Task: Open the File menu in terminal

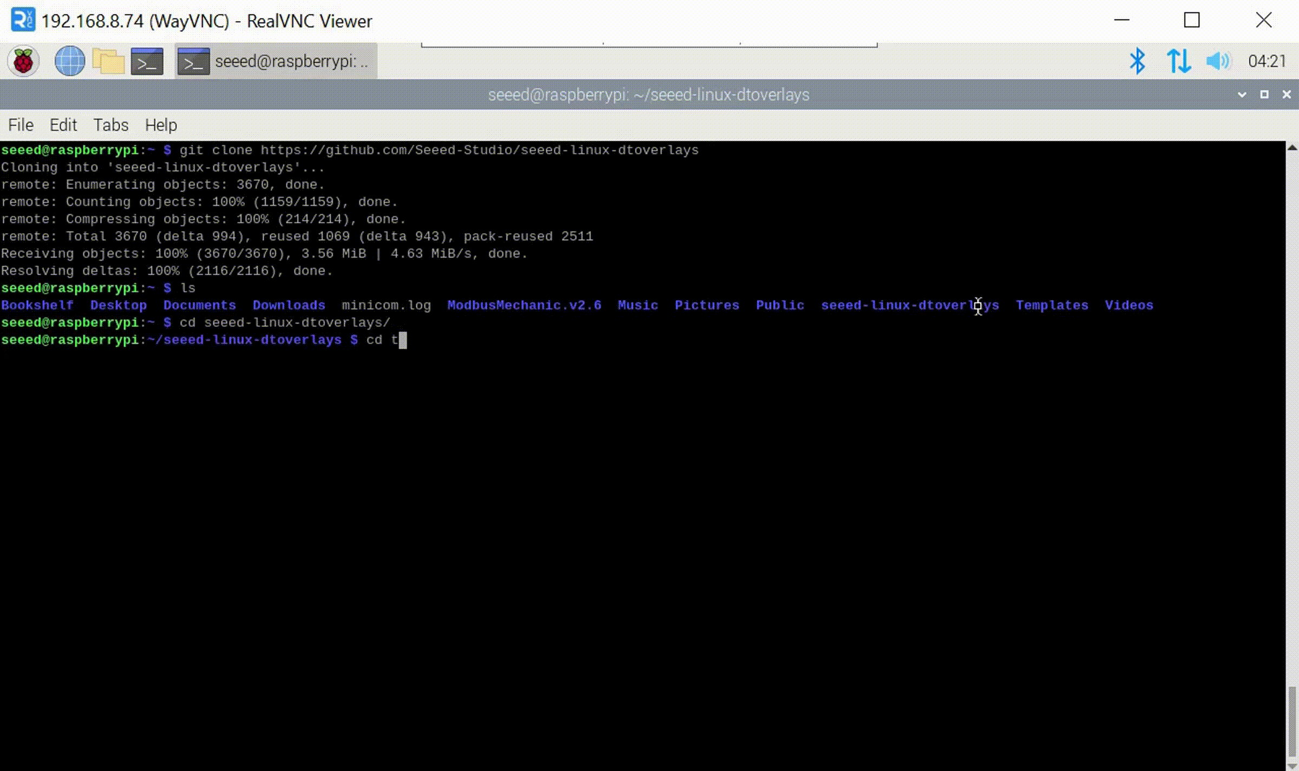Action: click(x=21, y=125)
